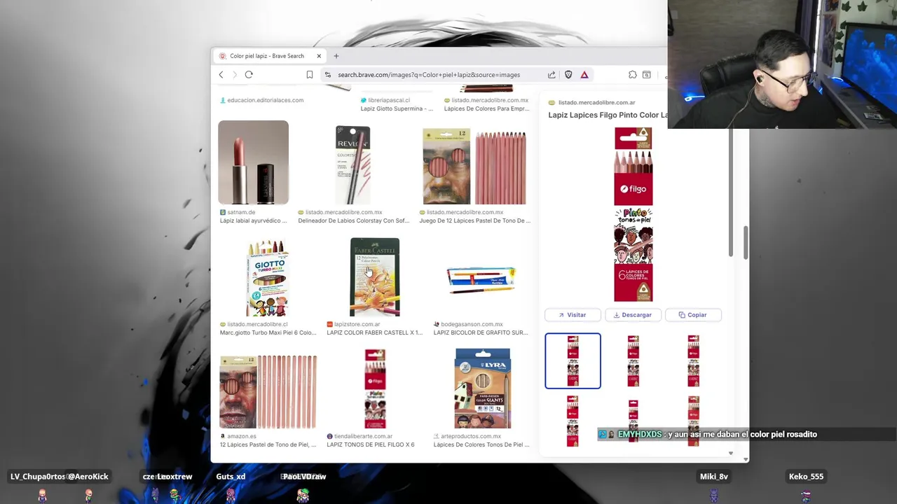Click the 'Miki_8v' viewer name

pos(713,477)
